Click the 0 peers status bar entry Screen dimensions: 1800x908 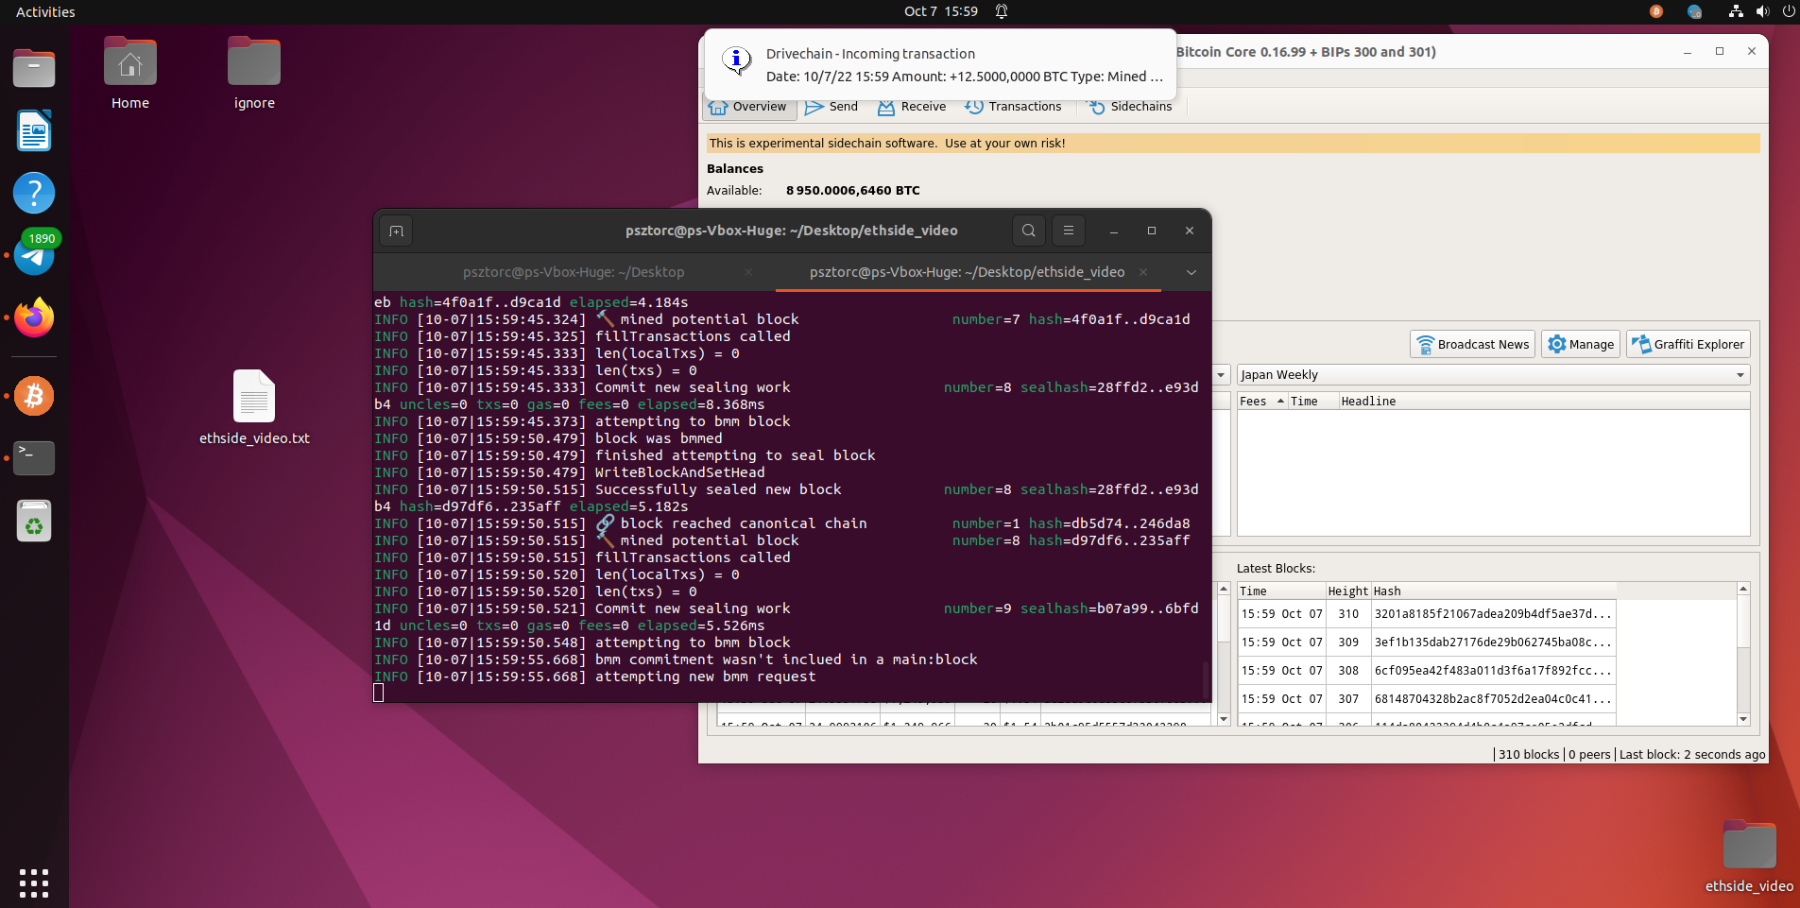coord(1589,754)
